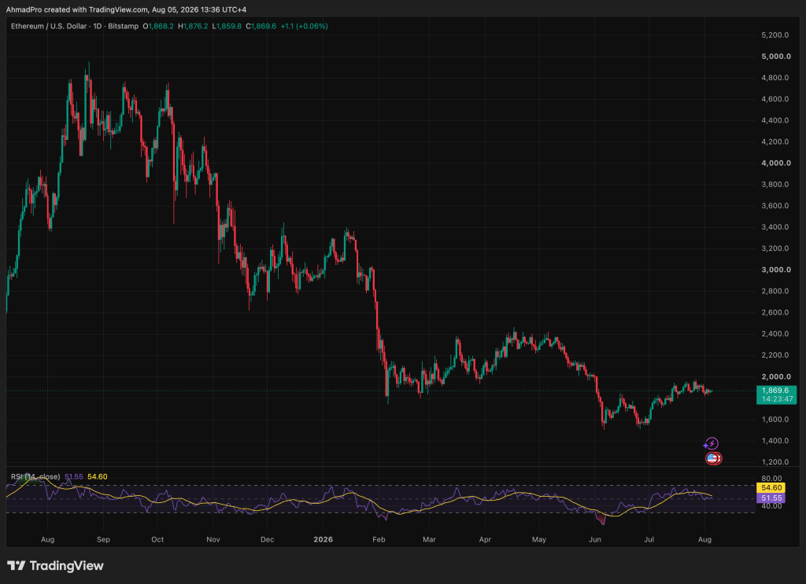Click the 4,800.0 price axis label

pyautogui.click(x=775, y=78)
